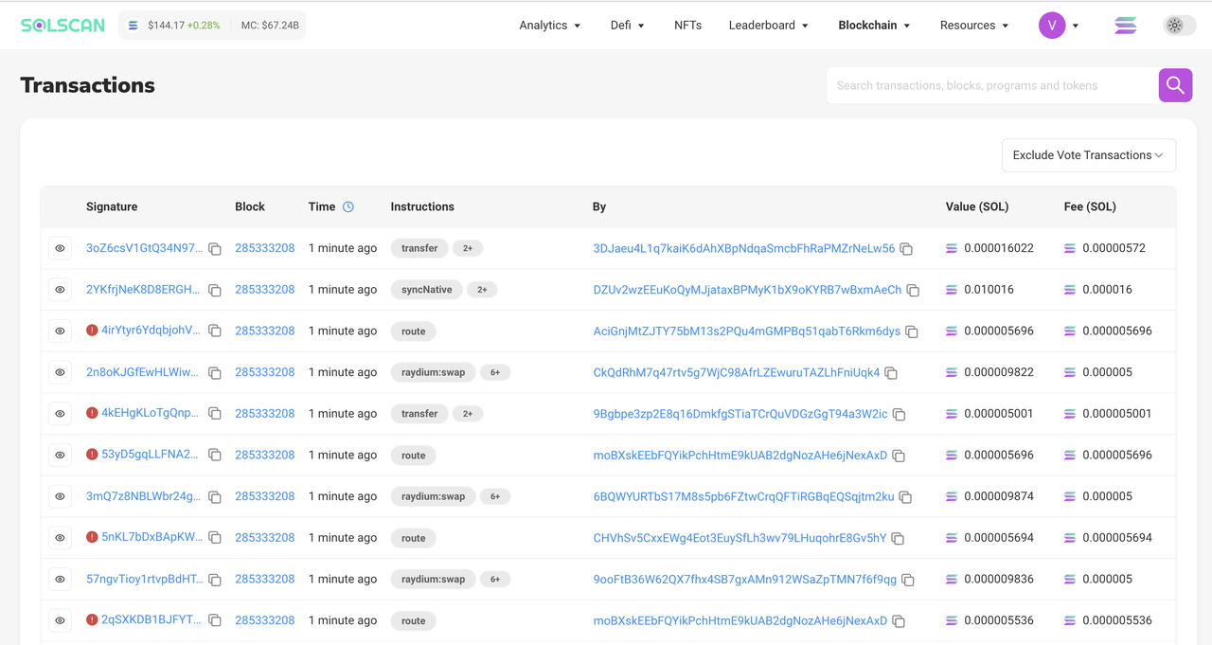Open the Exclude Vote Transactions dropdown

coord(1088,155)
